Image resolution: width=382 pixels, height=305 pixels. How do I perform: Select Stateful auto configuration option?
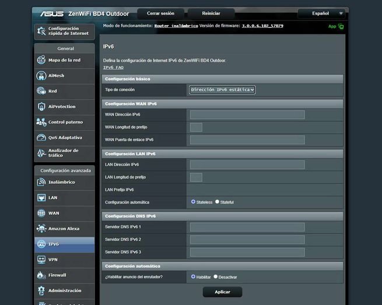click(218, 202)
